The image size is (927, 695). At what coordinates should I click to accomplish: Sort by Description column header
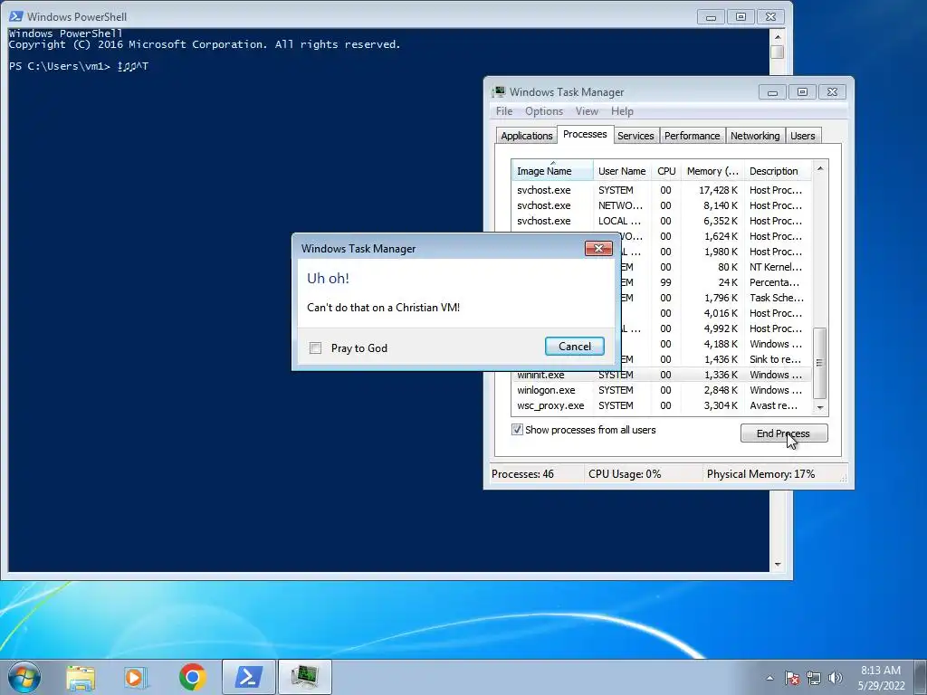[x=778, y=171]
